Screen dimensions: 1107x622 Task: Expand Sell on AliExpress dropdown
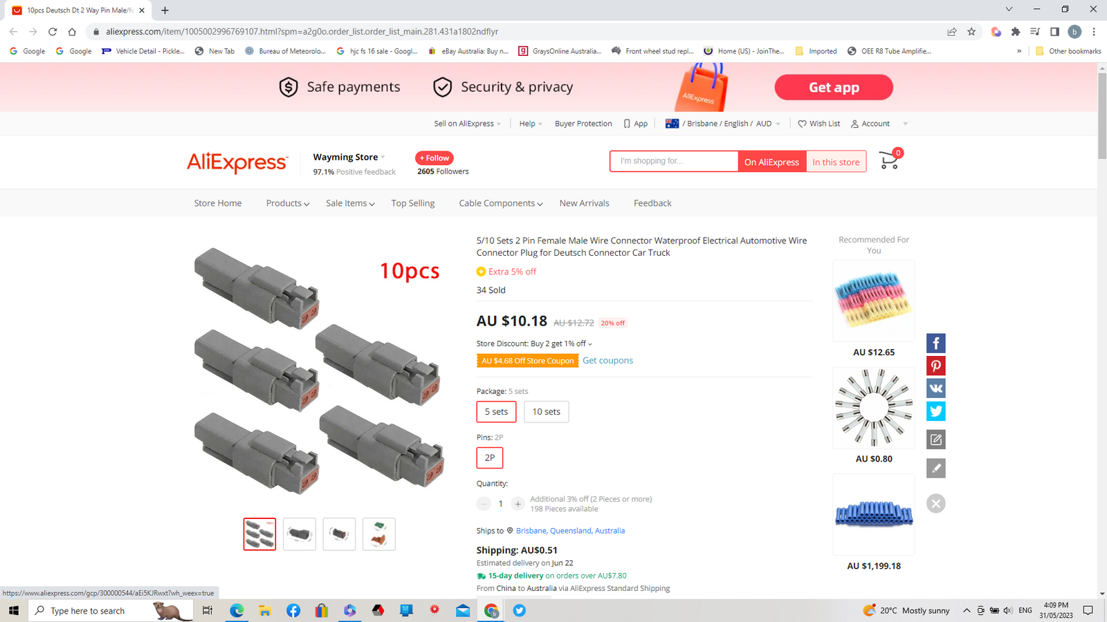point(467,124)
